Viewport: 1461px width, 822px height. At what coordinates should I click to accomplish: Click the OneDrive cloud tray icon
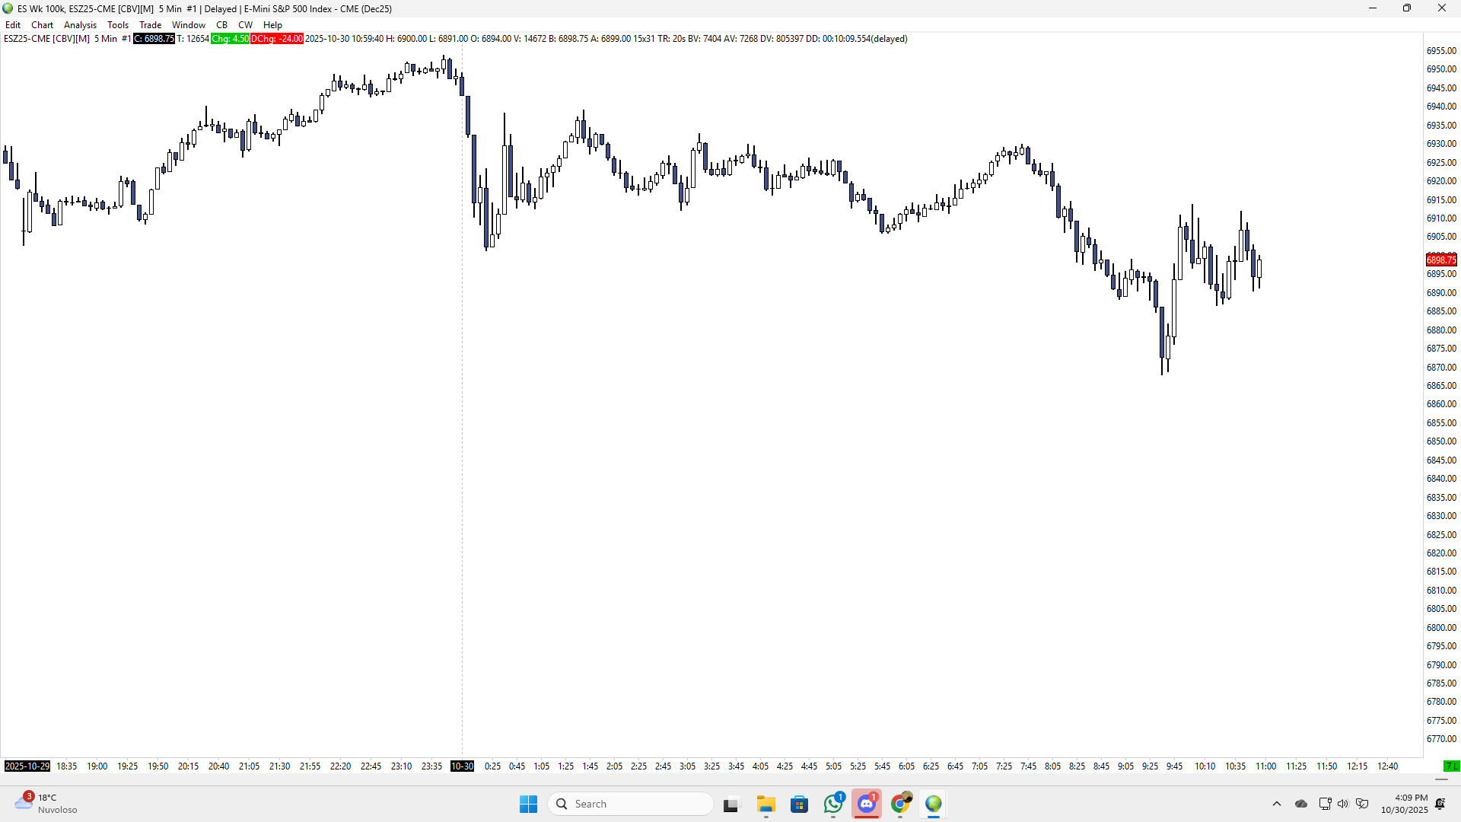(x=1301, y=804)
